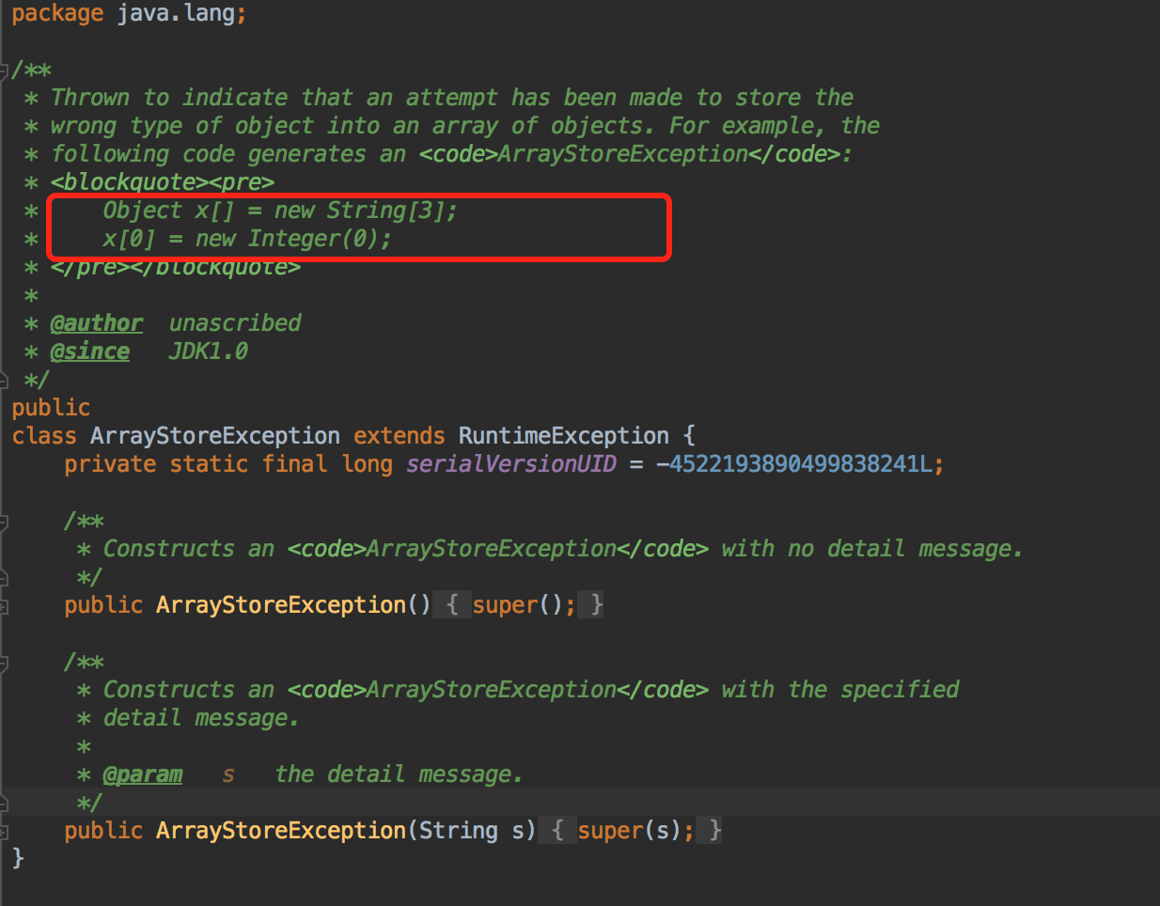
Task: Click the <blockquote><pre> opening tag
Action: click(x=163, y=182)
